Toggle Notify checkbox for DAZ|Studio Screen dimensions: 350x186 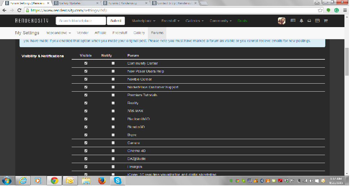tap(113, 159)
